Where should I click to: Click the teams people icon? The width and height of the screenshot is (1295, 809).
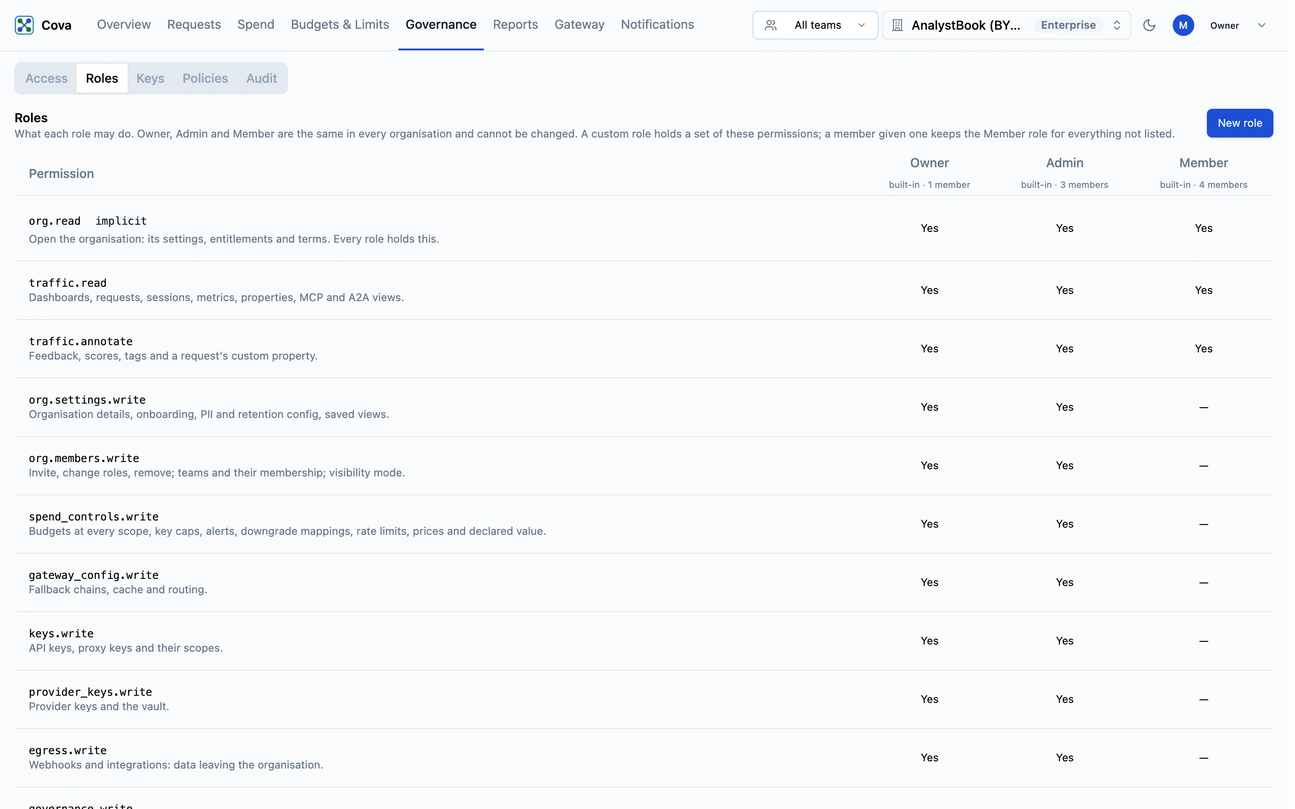click(771, 25)
